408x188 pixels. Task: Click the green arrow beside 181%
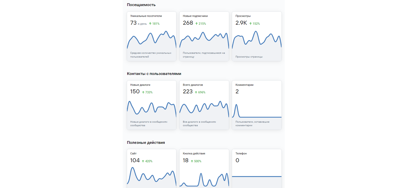150,24
